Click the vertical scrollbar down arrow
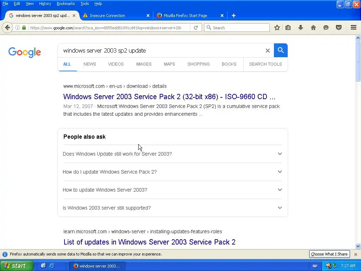Screen dimensions: 361x271 pos(358,246)
